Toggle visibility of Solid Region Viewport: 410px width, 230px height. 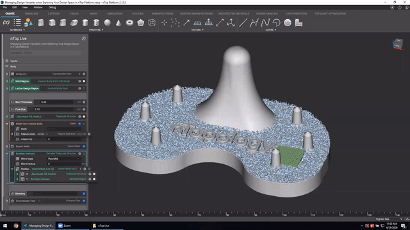84,81
